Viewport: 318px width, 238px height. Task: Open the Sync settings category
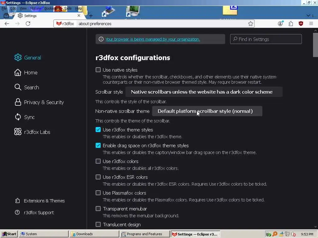pyautogui.click(x=25, y=117)
